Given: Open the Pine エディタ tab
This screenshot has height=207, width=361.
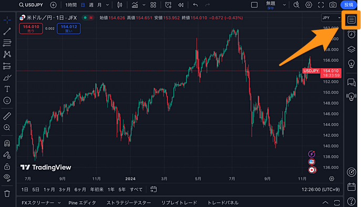Looking at the screenshot, I should click(82, 203).
